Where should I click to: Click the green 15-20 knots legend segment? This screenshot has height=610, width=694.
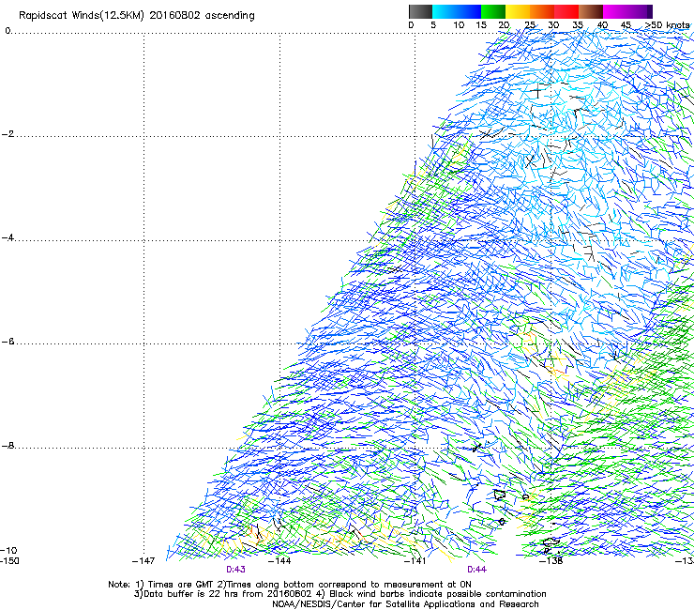[x=493, y=11]
